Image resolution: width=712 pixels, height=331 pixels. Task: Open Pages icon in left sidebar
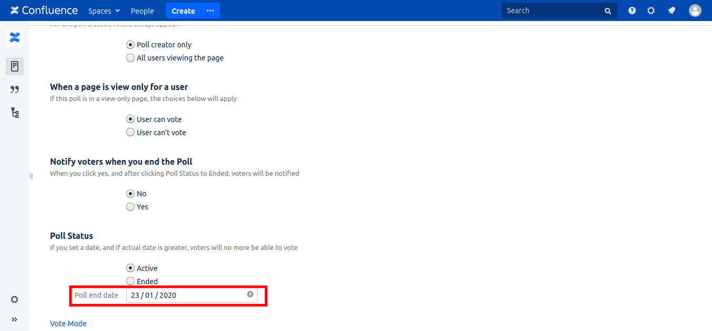pos(15,66)
